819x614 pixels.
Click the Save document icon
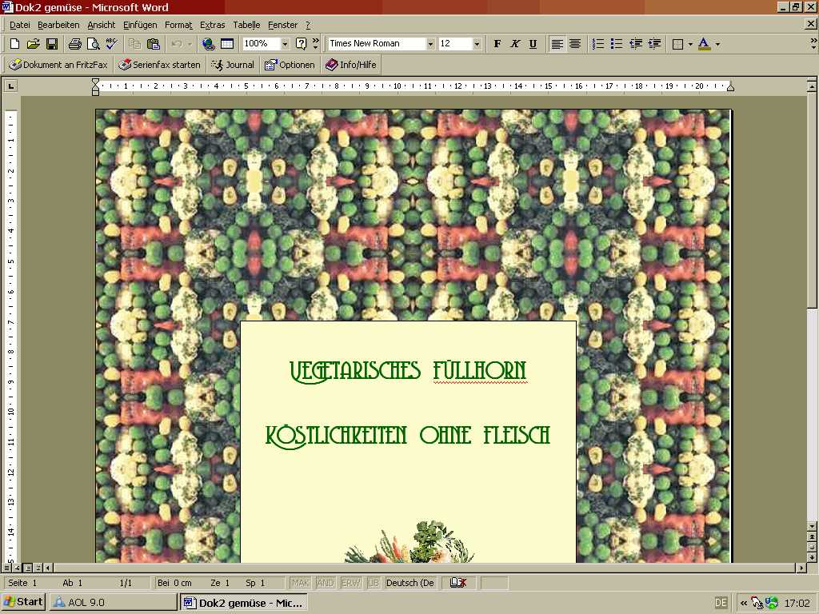[x=51, y=44]
